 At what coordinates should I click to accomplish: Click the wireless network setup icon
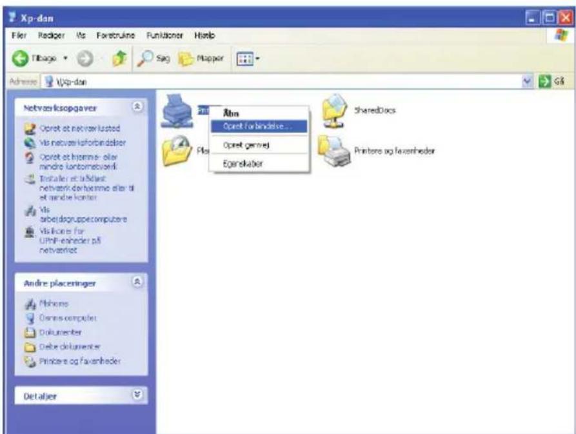click(x=30, y=179)
